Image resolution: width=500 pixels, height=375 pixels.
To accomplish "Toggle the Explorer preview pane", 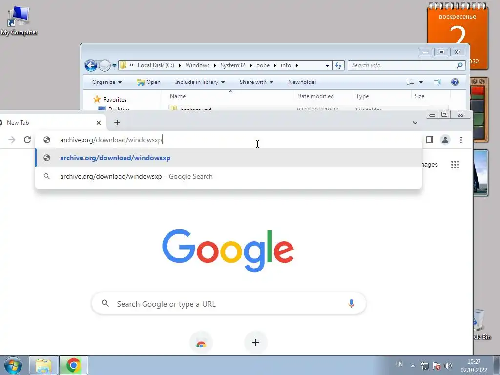I will (x=437, y=82).
